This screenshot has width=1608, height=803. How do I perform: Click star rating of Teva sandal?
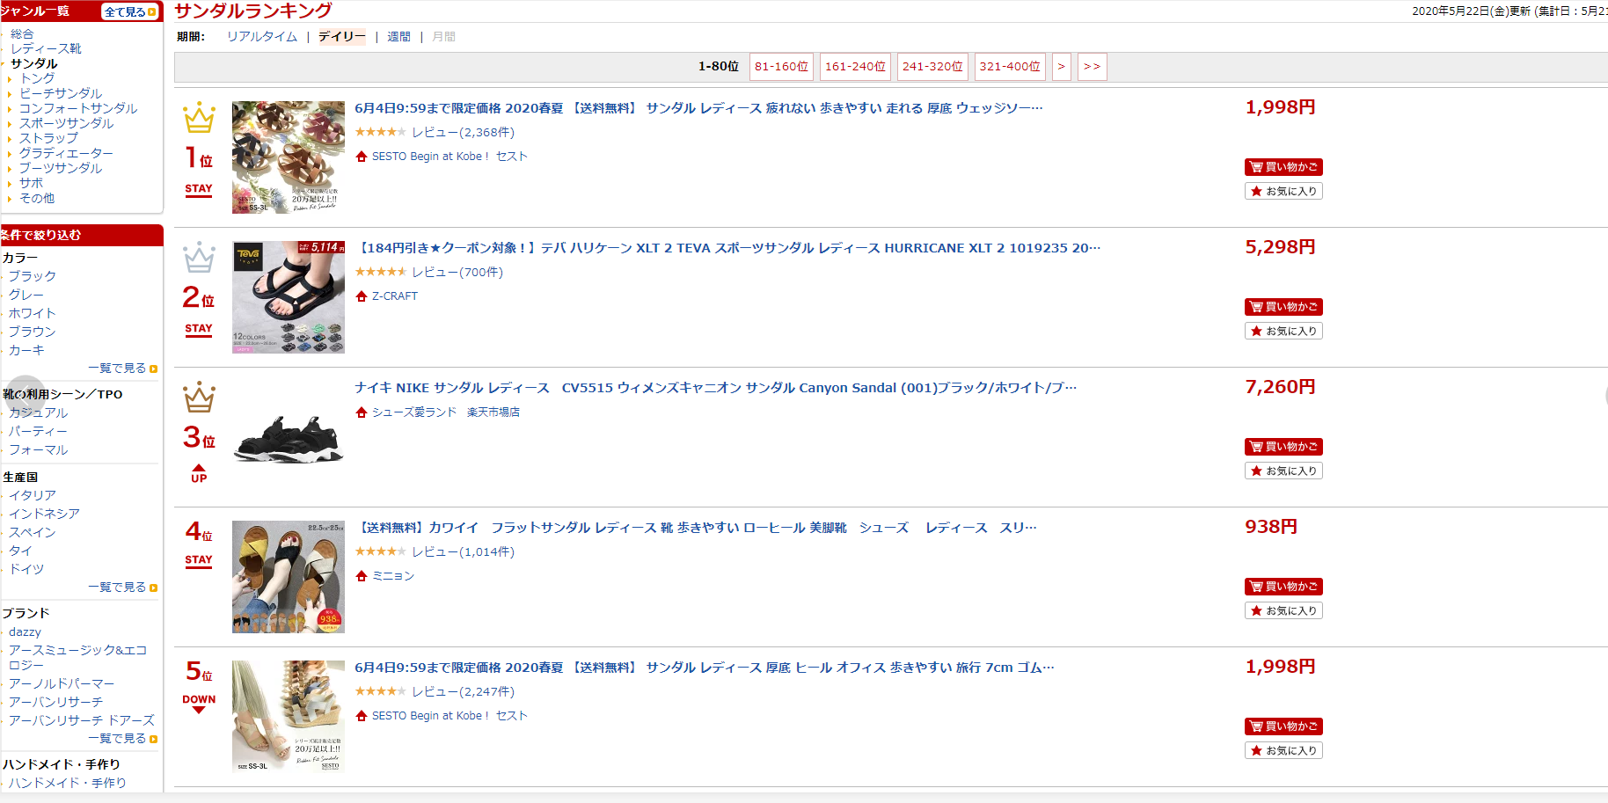coord(380,272)
